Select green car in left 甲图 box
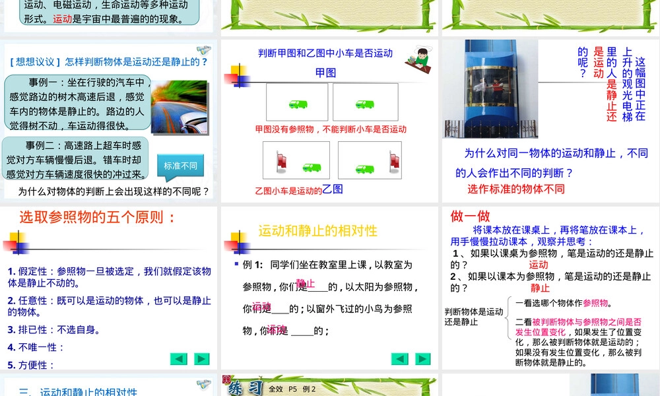The width and height of the screenshot is (660, 396). [x=298, y=104]
